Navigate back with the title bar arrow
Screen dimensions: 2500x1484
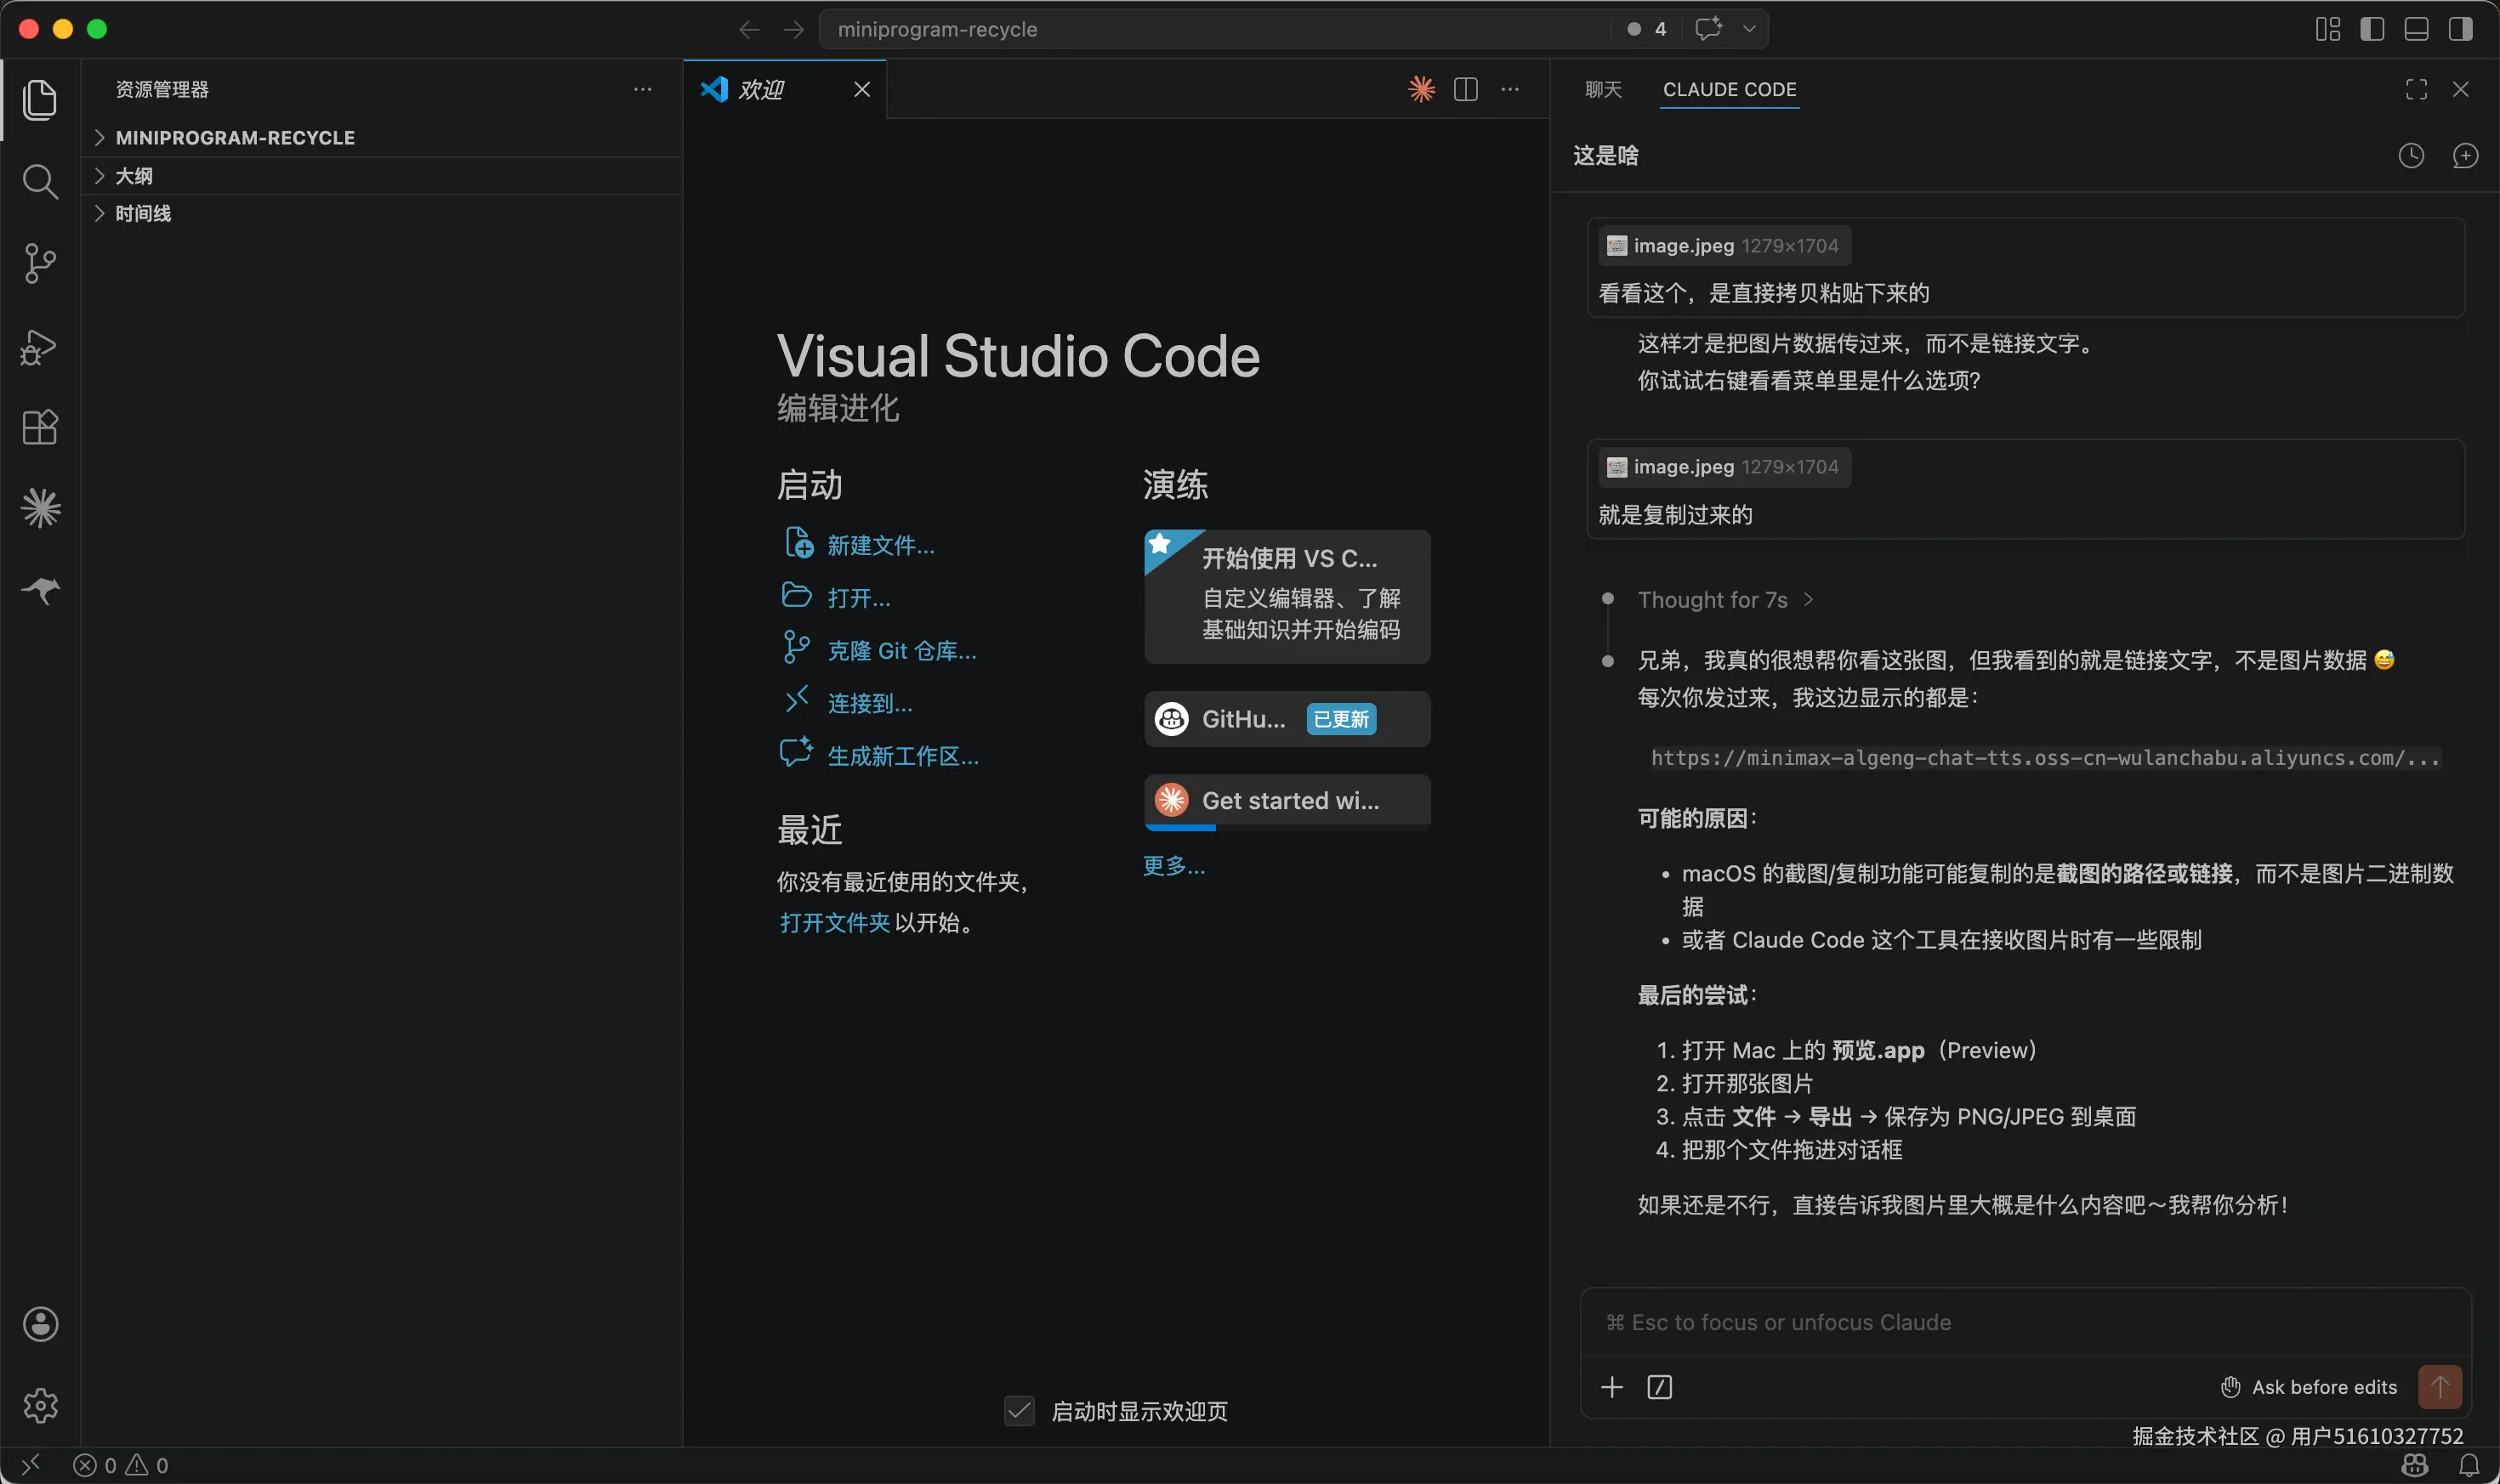point(748,29)
